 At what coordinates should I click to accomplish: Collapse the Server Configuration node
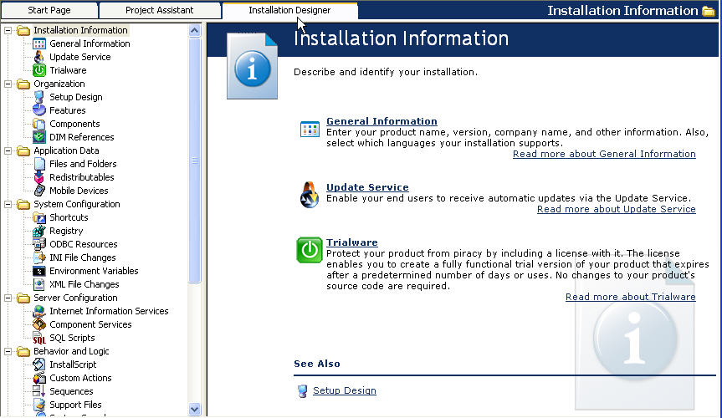pos(8,298)
